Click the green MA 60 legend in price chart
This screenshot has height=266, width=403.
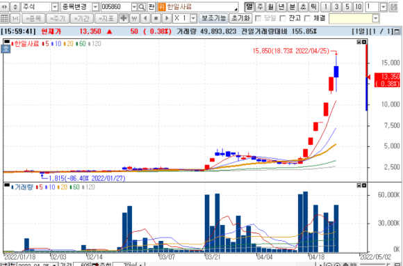[x=81, y=44]
